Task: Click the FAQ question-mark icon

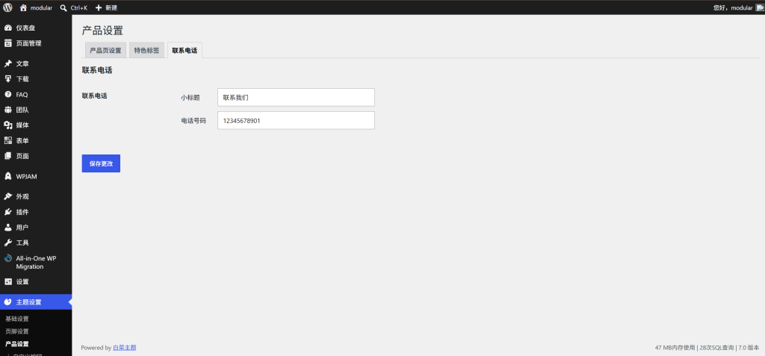Action: coord(7,95)
